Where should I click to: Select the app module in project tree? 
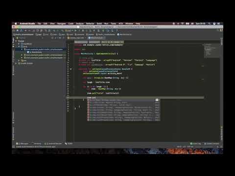pos(21,41)
